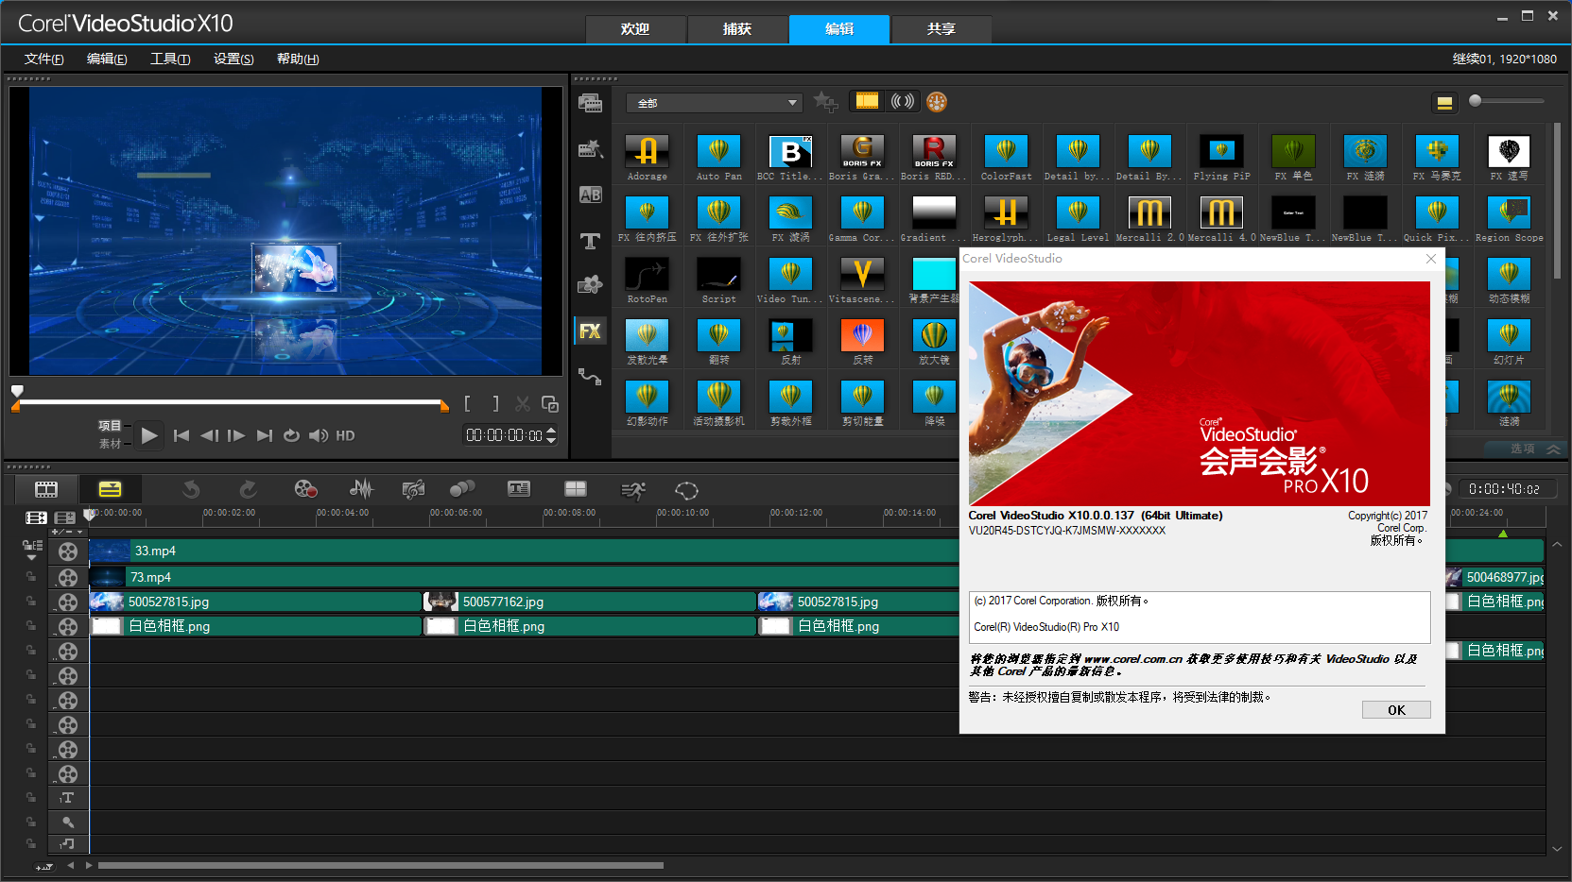
Task: Open Subtitle Editor tool
Action: (x=519, y=489)
